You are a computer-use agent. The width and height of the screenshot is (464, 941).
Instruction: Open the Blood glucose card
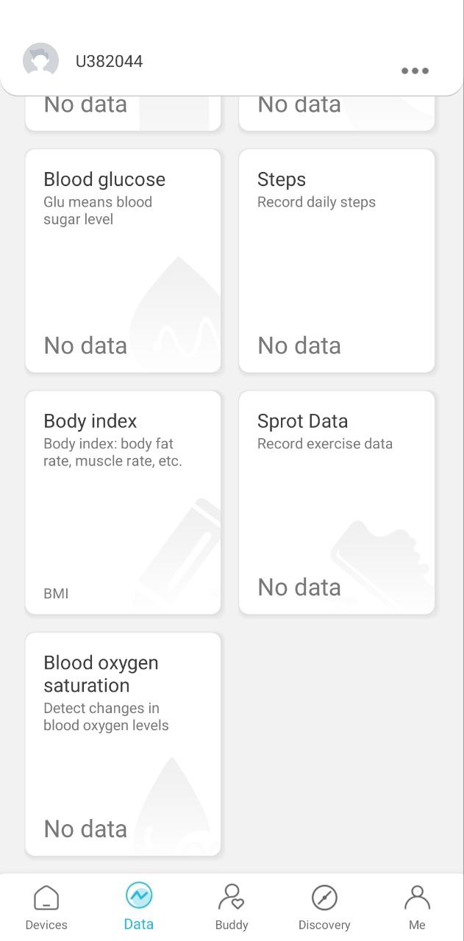pyautogui.click(x=123, y=261)
